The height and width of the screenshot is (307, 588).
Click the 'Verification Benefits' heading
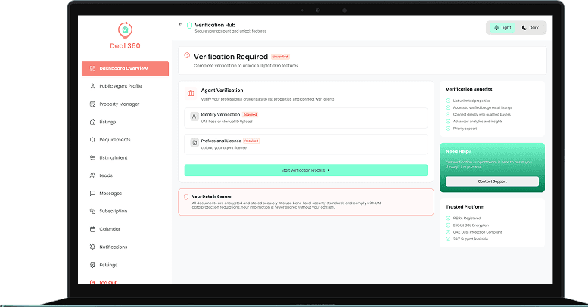[468, 89]
